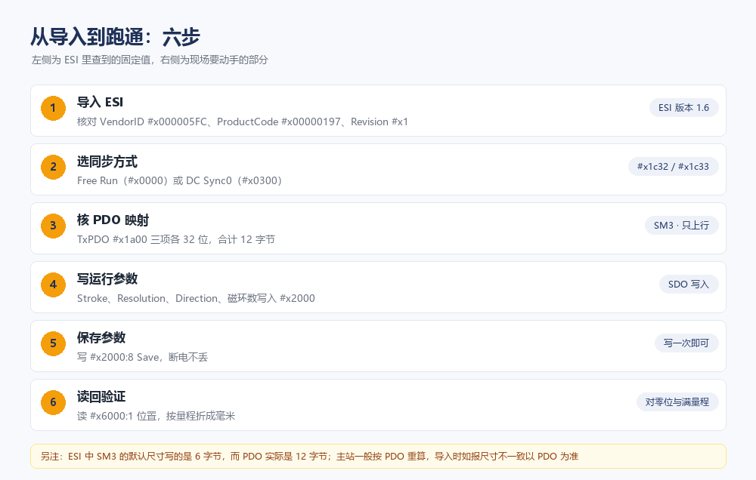Click the #x1c32 / #x1c33 badge

pos(673,167)
